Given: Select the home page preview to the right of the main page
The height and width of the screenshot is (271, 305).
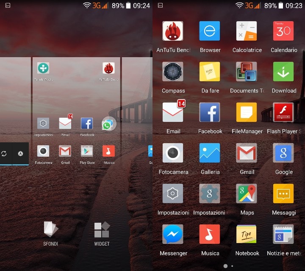Looking at the screenshot, I should click(x=137, y=112).
